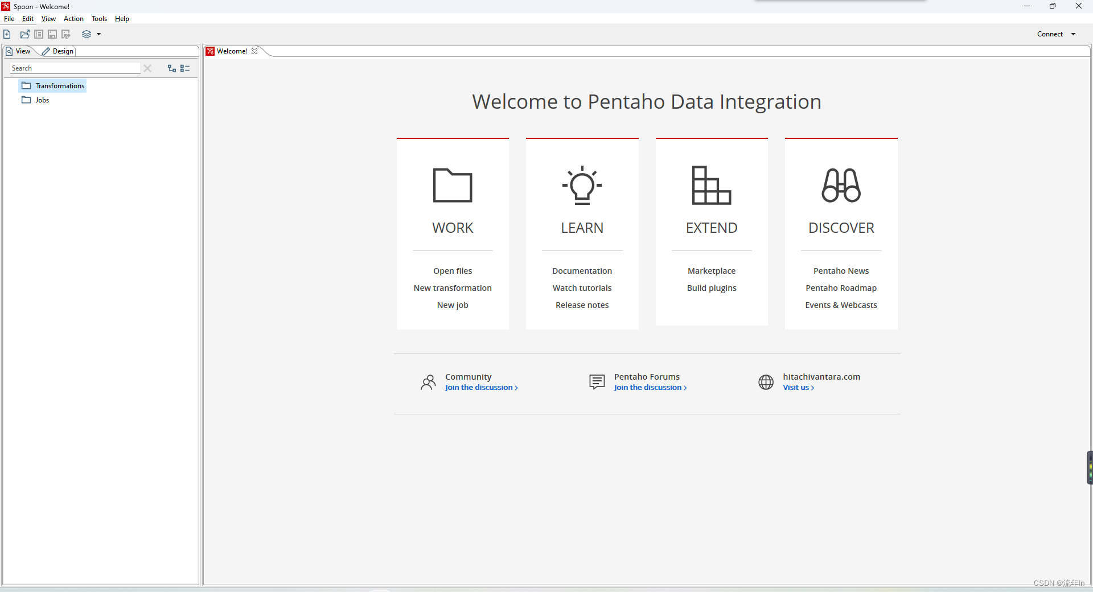This screenshot has width=1093, height=592.
Task: Click the New transformation link
Action: coord(453,288)
